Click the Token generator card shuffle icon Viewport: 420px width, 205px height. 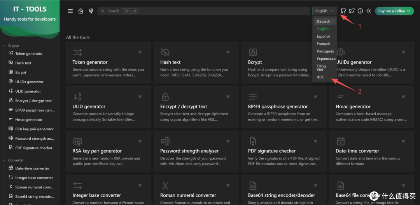(x=77, y=52)
